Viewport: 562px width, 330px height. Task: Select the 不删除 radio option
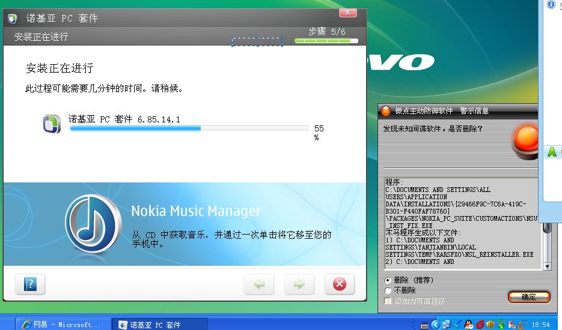[388, 290]
